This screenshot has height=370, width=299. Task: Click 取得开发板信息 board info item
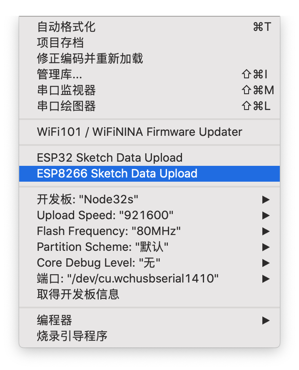(149, 294)
